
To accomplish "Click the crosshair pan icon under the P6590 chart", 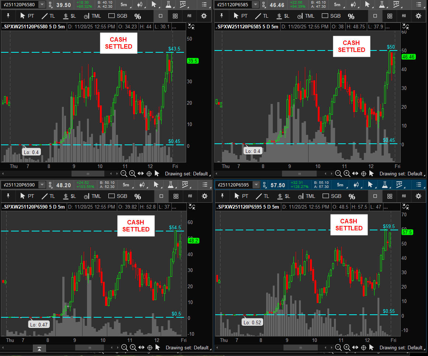I will (149, 348).
